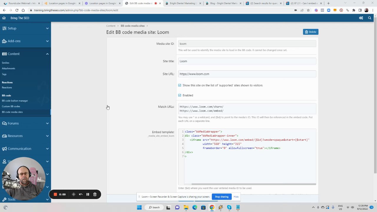Expand the Forums section chevron
This screenshot has width=377, height=212.
coord(47,123)
